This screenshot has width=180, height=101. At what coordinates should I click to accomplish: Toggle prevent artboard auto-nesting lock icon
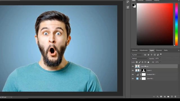145,62
